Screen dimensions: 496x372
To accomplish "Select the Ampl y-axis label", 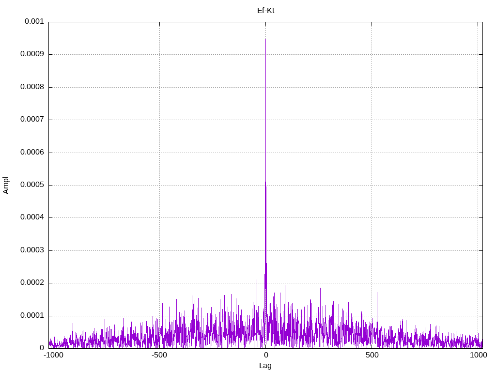I will (x=6, y=185).
